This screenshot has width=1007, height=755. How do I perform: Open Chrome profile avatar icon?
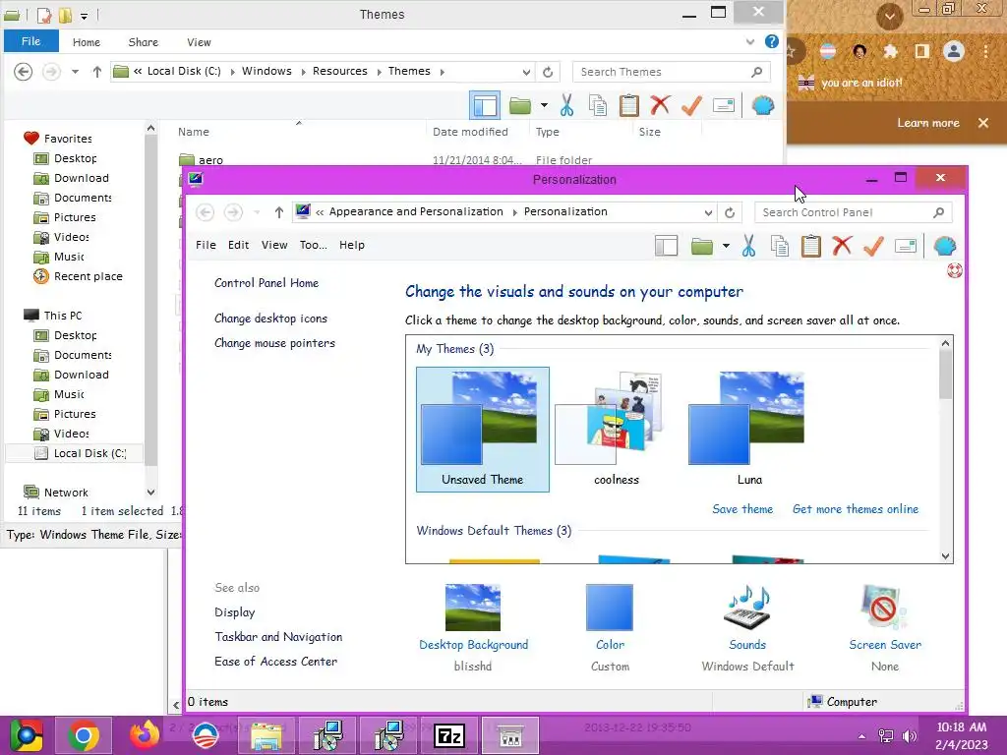pyautogui.click(x=954, y=51)
